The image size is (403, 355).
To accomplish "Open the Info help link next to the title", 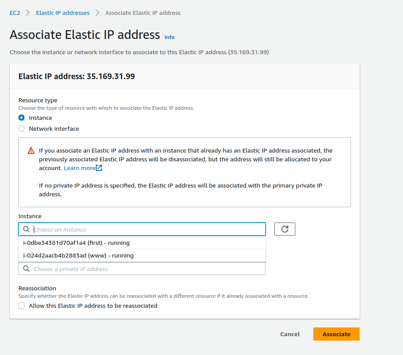I will [x=169, y=37].
